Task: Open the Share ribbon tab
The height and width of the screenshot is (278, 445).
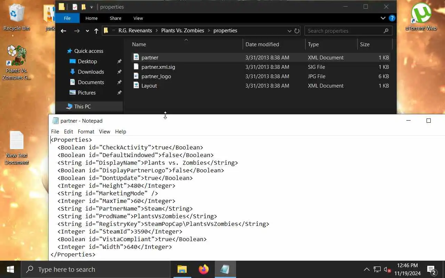Action: pos(115,18)
